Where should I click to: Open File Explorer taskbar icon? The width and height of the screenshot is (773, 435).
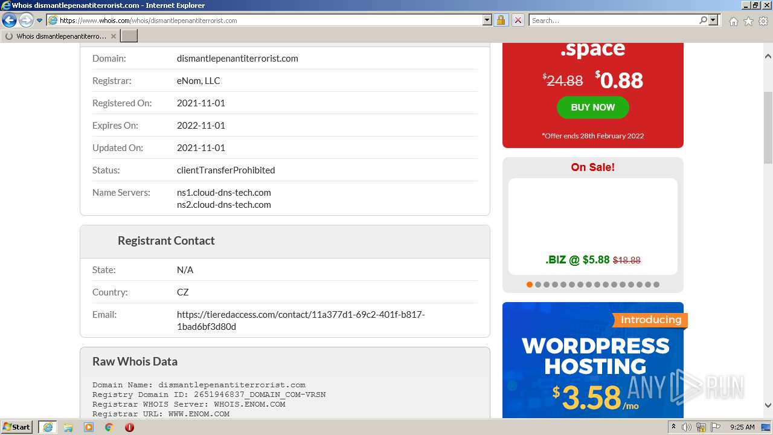pyautogui.click(x=68, y=427)
